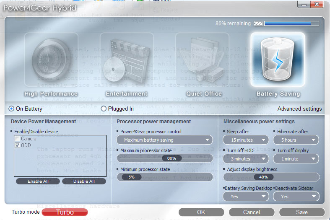Click display brightness slider at 40%
The width and height of the screenshot is (330, 220).
263,177
